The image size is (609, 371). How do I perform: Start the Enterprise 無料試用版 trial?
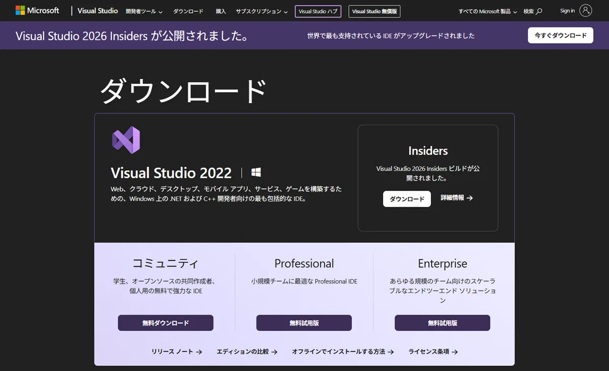(442, 323)
